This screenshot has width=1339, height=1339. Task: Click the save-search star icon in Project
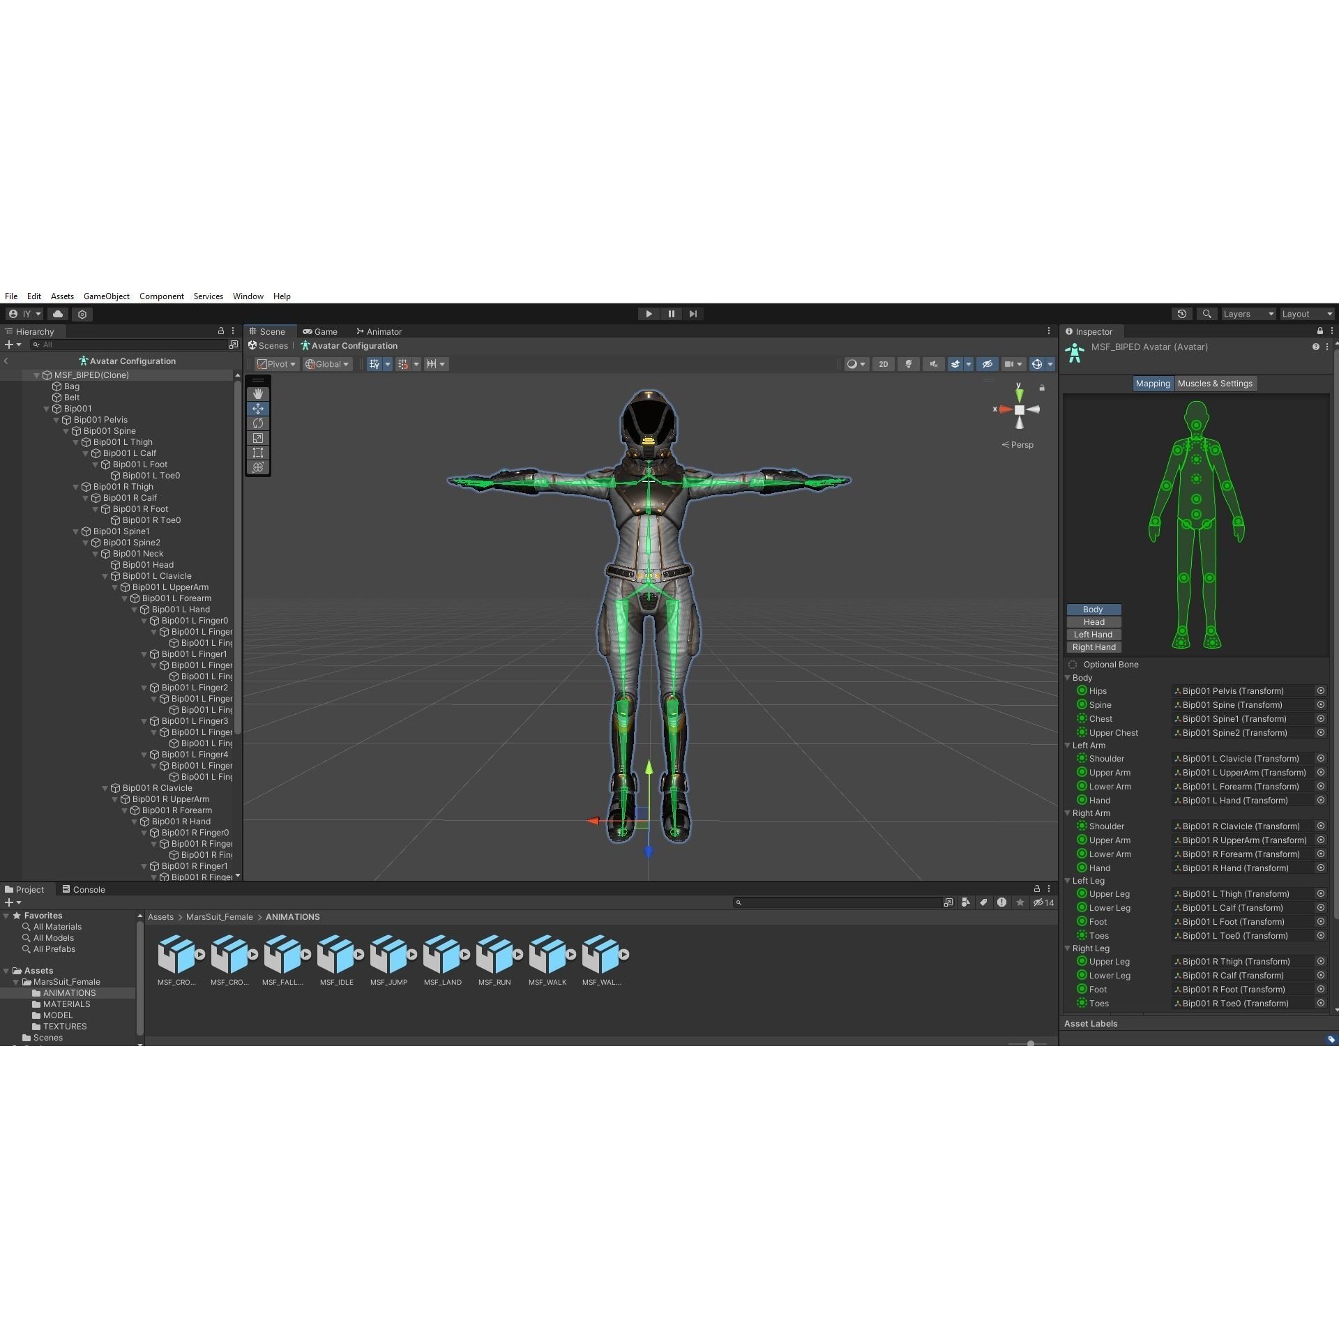[x=1020, y=902]
